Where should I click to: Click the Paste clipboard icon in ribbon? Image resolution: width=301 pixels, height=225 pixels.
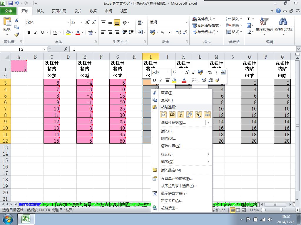click(7, 21)
